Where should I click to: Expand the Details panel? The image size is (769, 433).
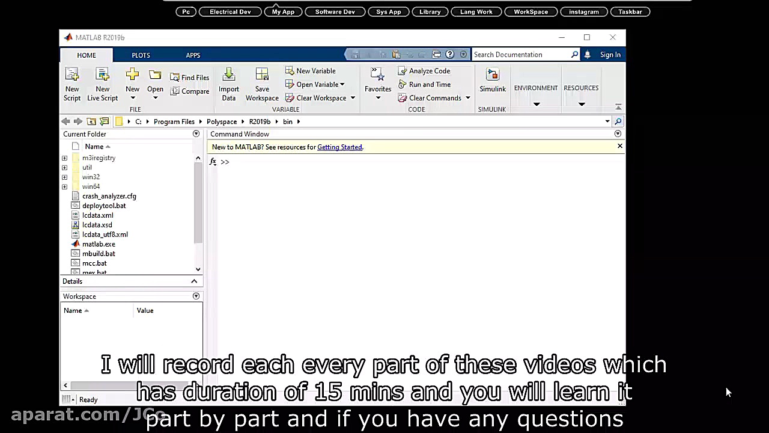194,281
